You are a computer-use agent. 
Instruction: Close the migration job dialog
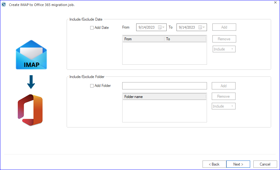275,3
